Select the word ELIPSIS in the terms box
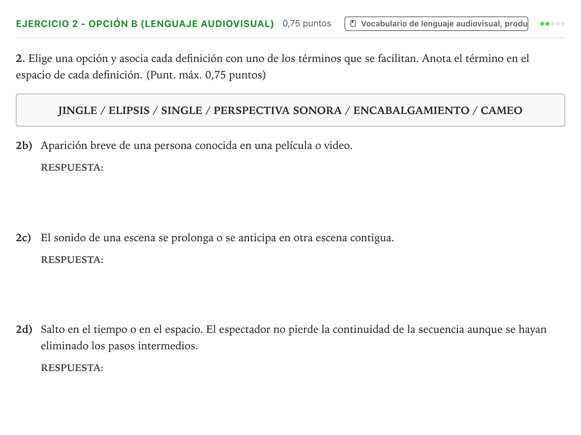 [x=129, y=110]
